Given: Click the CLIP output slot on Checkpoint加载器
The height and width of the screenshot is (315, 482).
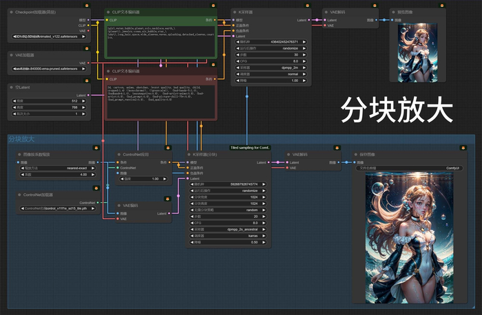Looking at the screenshot, I should [89, 25].
